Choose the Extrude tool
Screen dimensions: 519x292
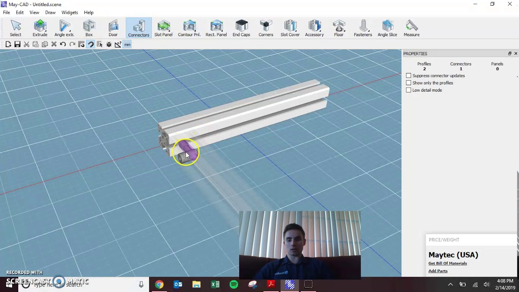click(x=40, y=28)
